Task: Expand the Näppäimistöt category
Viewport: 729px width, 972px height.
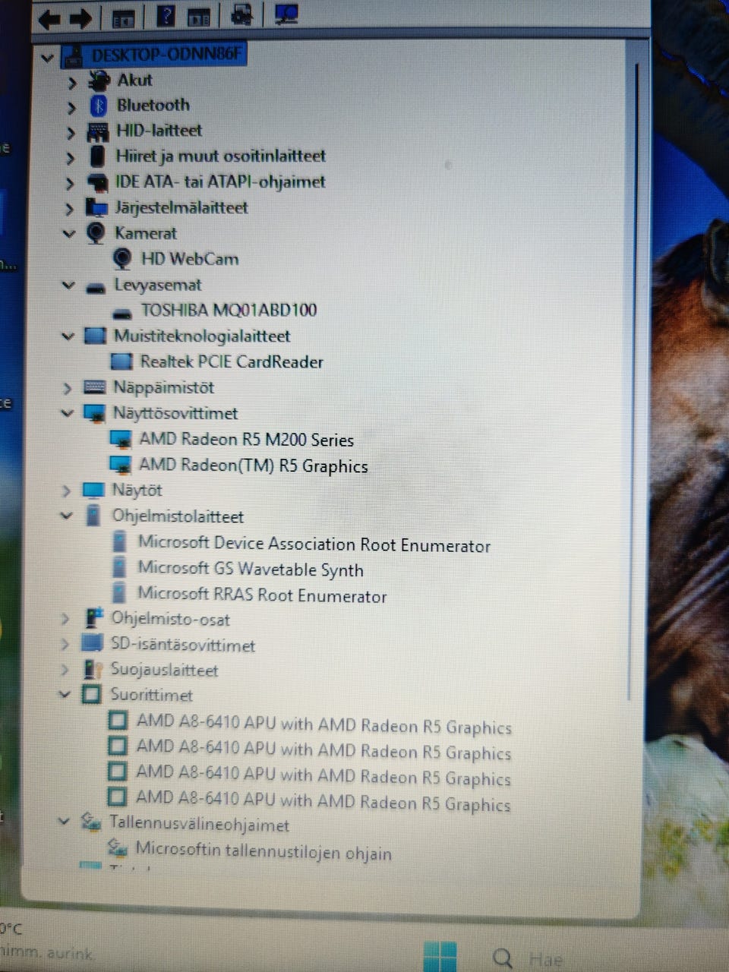Action: [67, 388]
